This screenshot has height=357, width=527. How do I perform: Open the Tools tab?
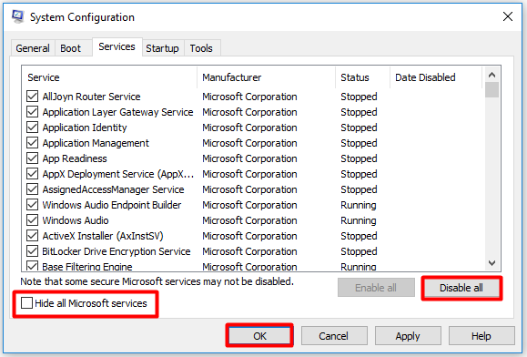[201, 48]
